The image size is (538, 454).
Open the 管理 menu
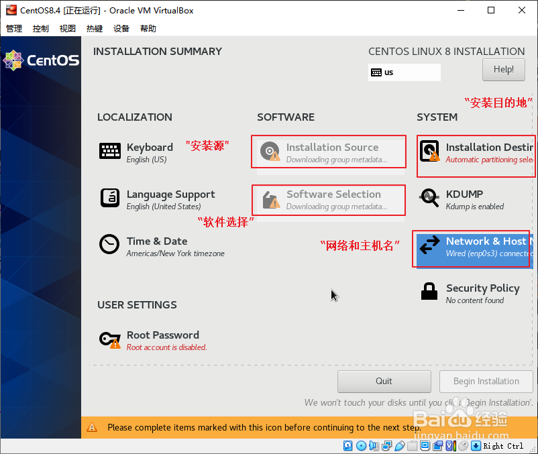[14, 28]
